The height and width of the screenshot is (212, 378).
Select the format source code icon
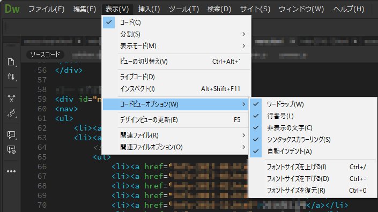[x=11, y=113]
